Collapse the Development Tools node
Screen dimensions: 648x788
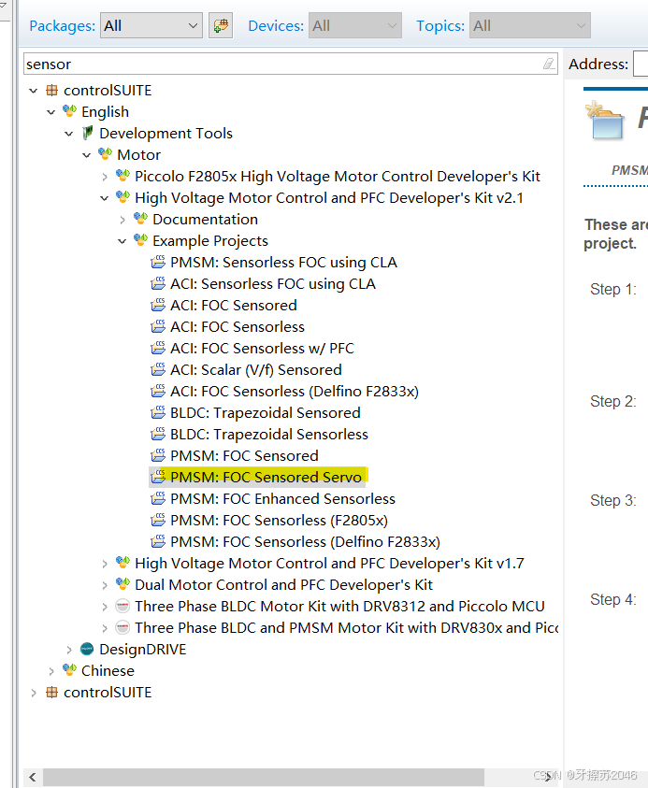click(x=69, y=134)
